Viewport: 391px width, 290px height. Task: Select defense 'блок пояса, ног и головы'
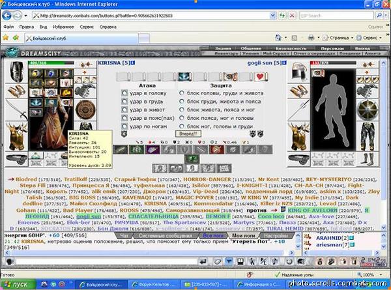click(x=182, y=118)
